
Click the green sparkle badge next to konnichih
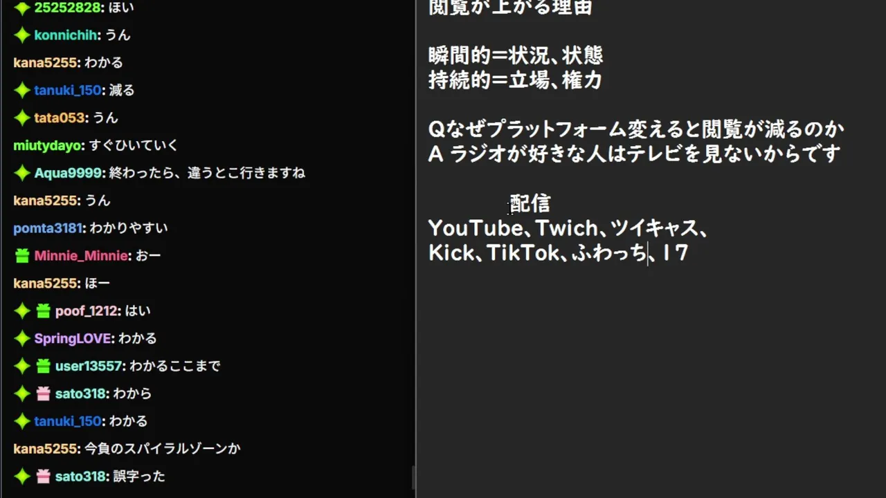(x=22, y=35)
